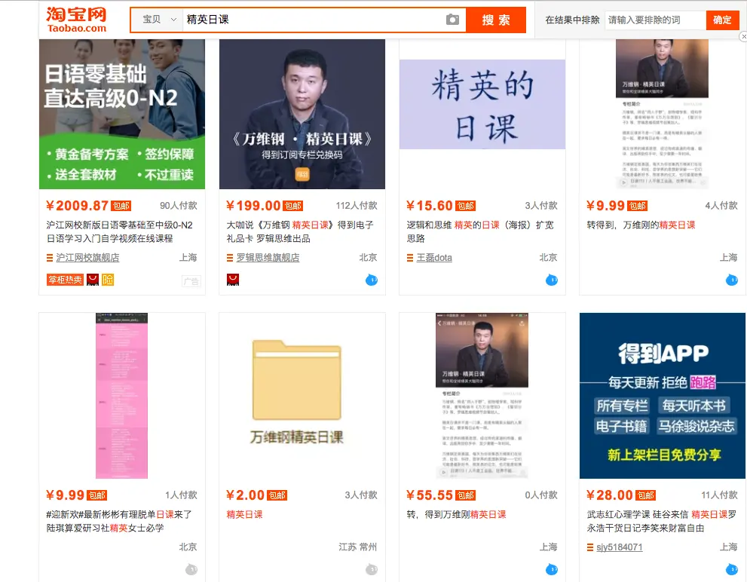This screenshot has width=747, height=582.
Task: Click the exclude-words input field
Action: coord(655,20)
